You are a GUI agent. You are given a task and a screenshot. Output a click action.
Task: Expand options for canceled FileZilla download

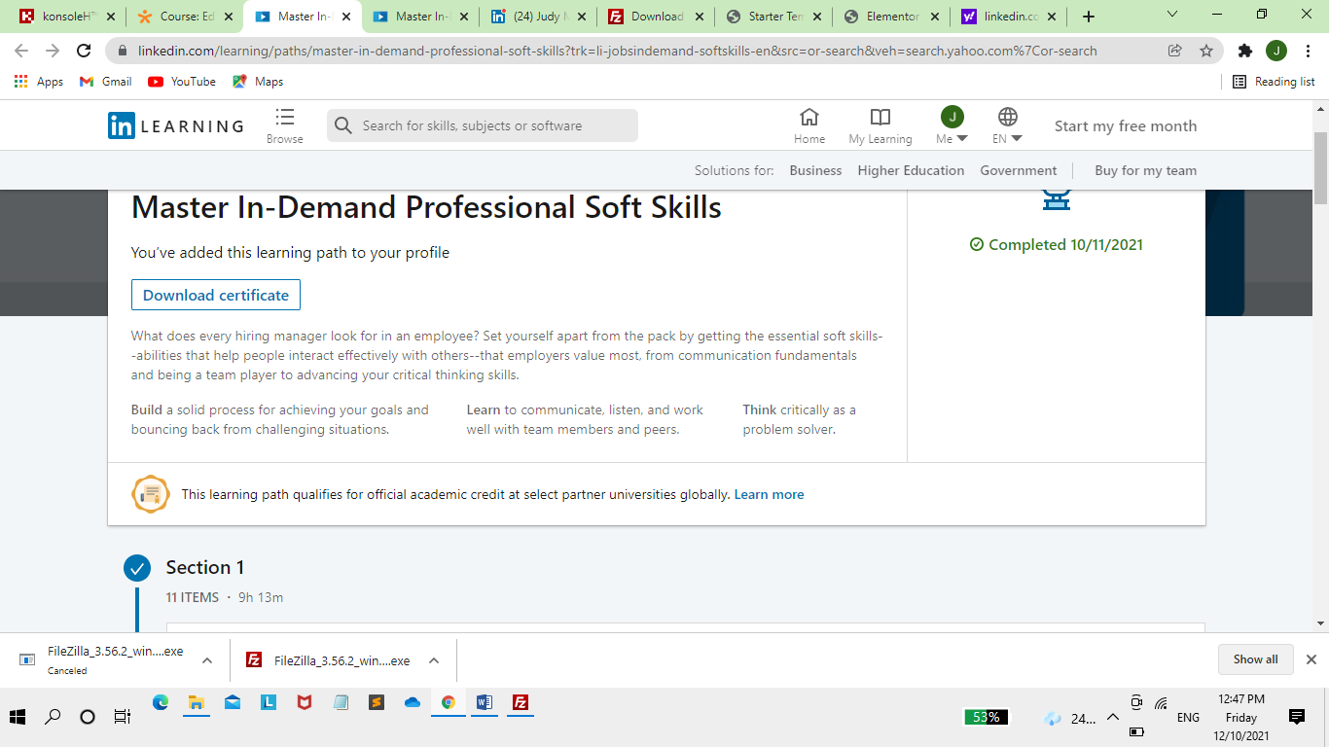tap(207, 660)
